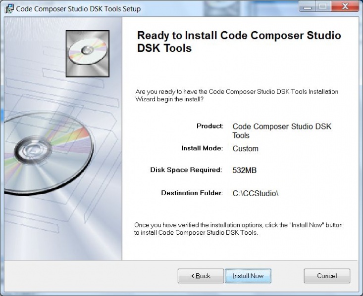Select the 'Ready to Install Code Composer Studio' heading
The height and width of the screenshot is (296, 363).
[x=239, y=42]
